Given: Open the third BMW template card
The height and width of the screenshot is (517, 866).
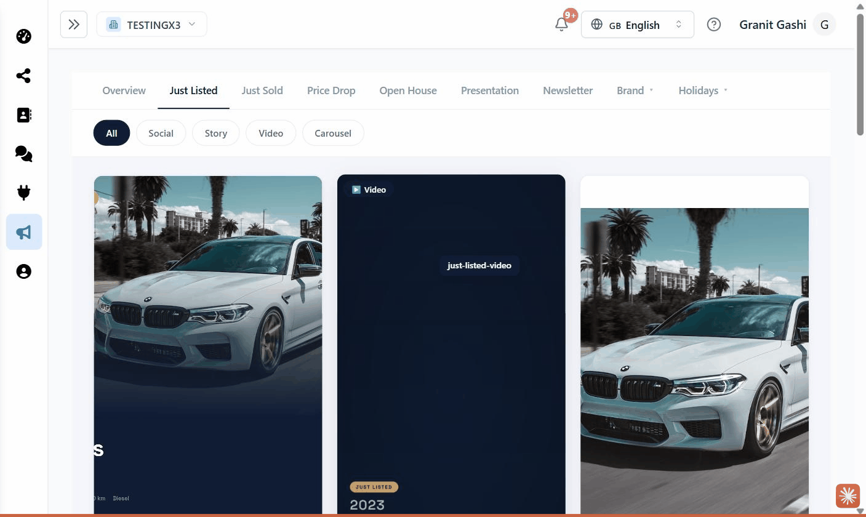Looking at the screenshot, I should coord(694,345).
